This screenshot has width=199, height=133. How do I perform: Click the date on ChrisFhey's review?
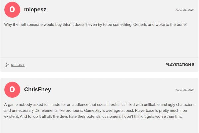[x=185, y=90]
